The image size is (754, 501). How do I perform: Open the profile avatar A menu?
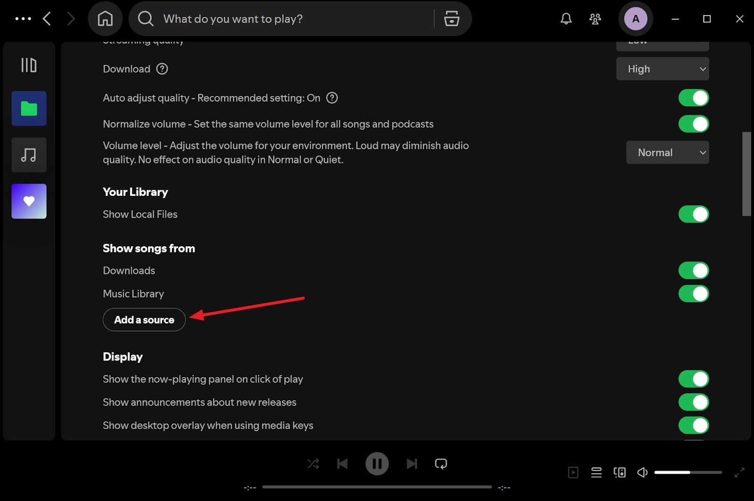pyautogui.click(x=636, y=19)
